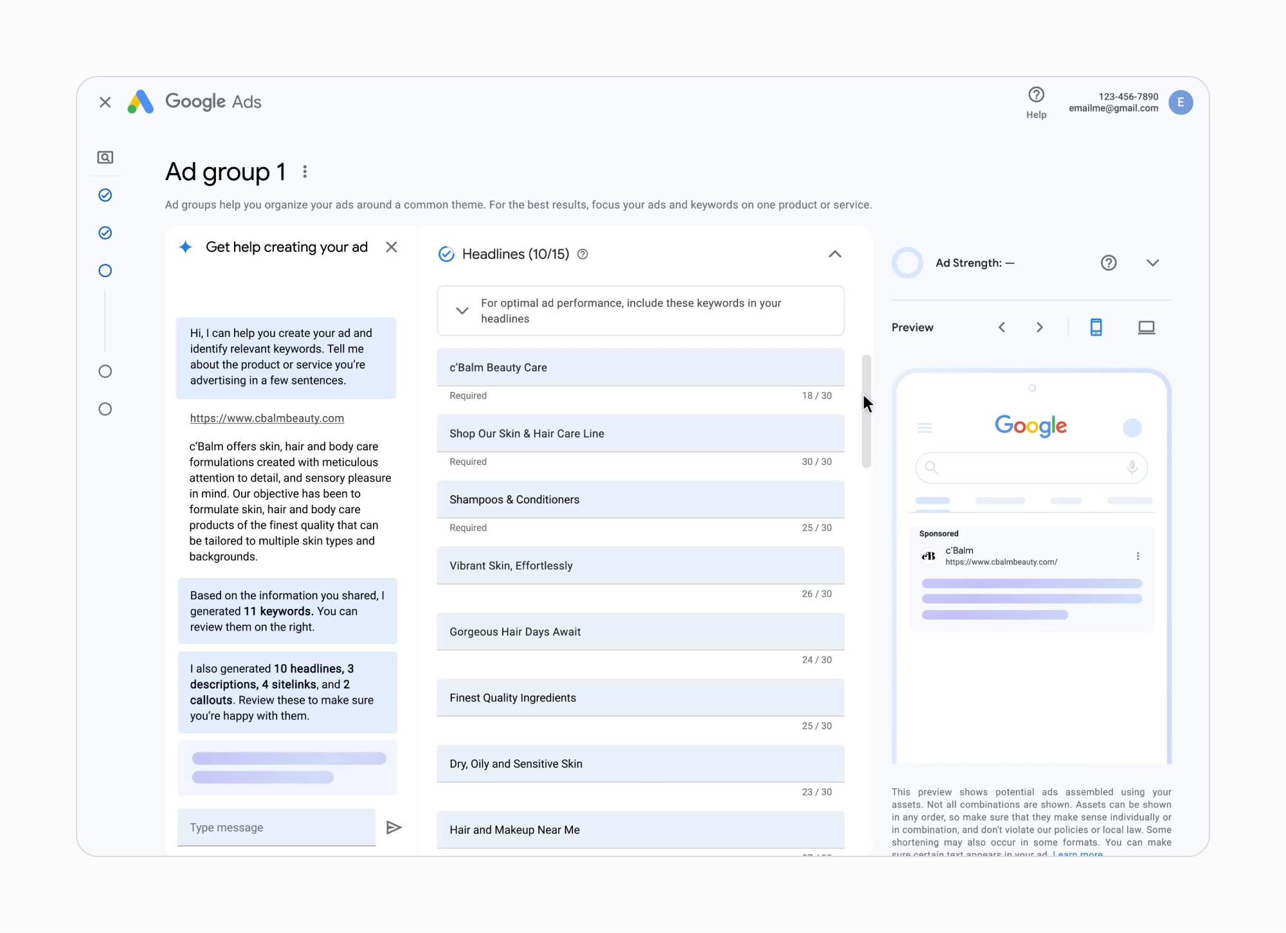Screen dimensions: 1286x933
Task: Click the account avatar labeled E
Action: click(x=1181, y=102)
